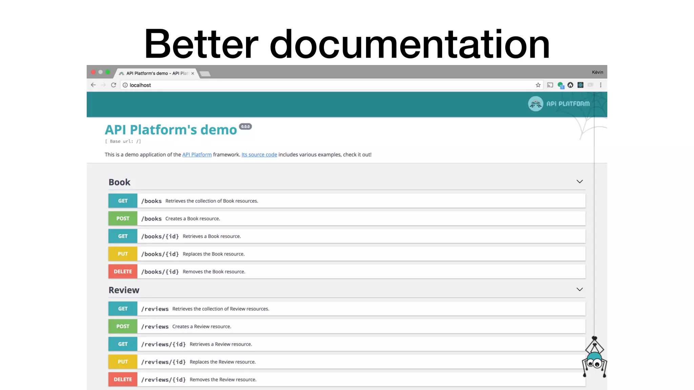Click the browser forward arrow
Screen dimensions: 694x390
pos(103,85)
